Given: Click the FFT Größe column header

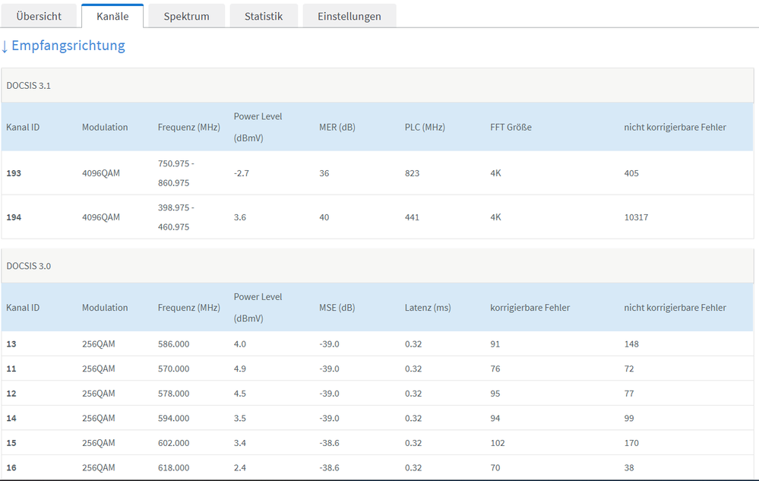Looking at the screenshot, I should pos(511,127).
